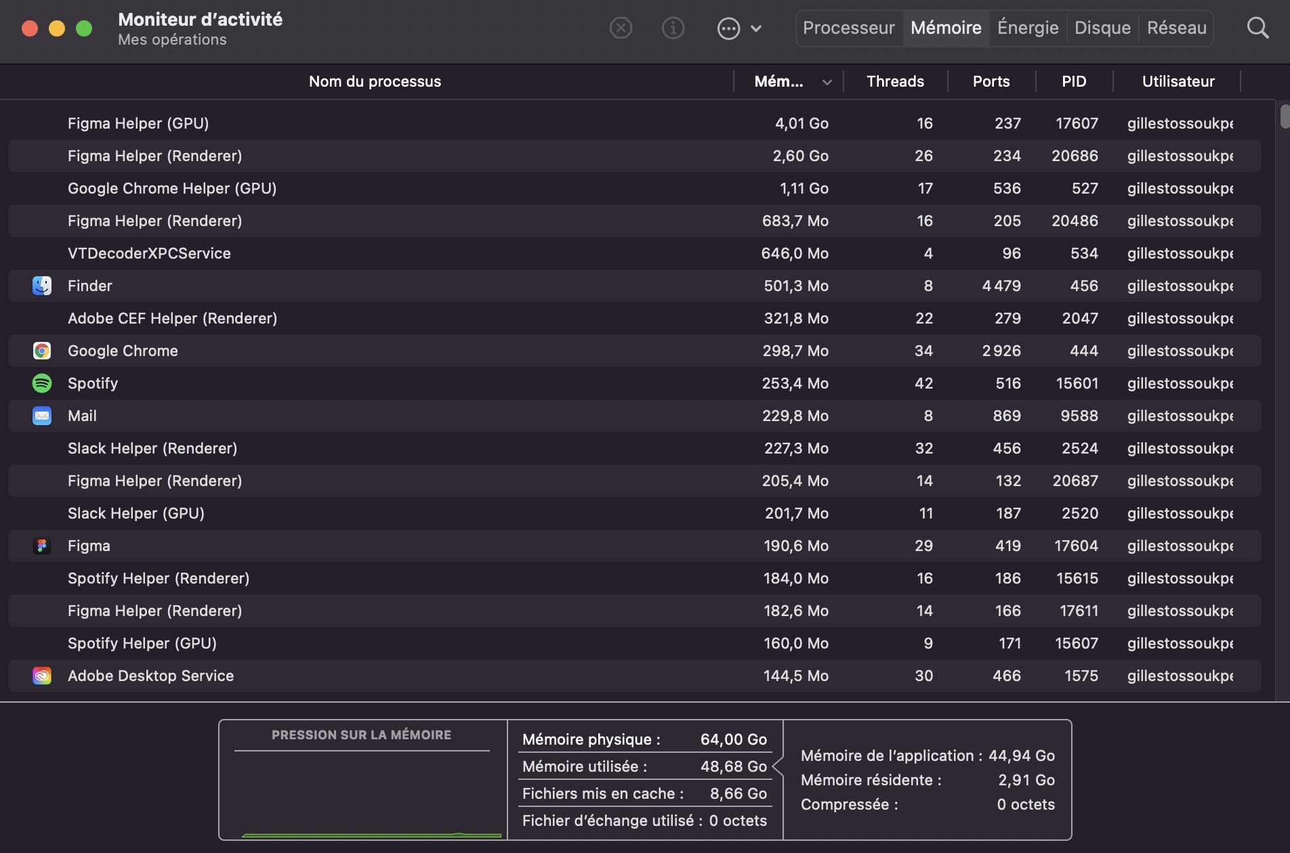Switch to the Énergie tab
The height and width of the screenshot is (853, 1290).
[1027, 28]
